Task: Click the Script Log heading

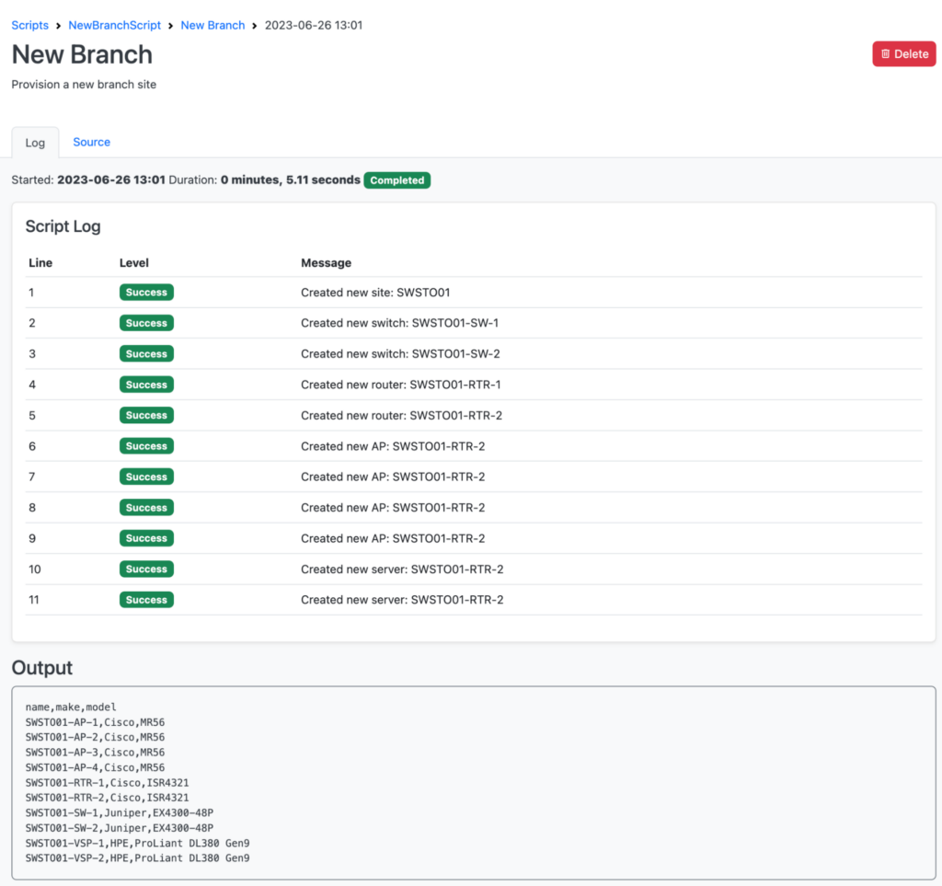Action: coord(63,226)
